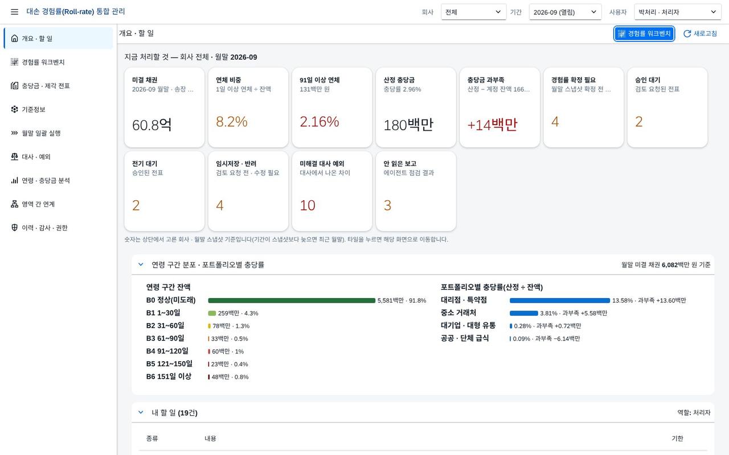Click the B4 91~120일 row label
Screen dimensions: 729x455
pos(167,351)
